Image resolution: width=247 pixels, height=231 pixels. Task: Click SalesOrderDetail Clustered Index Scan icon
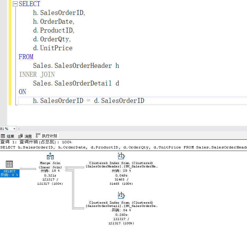[121, 195]
